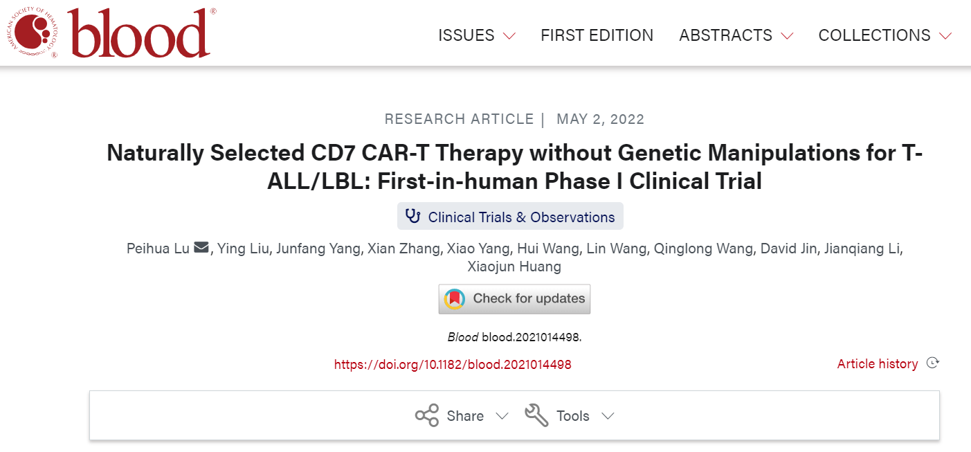Click the envelope icon beside Peihua Lu
The width and height of the screenshot is (971, 452).
pyautogui.click(x=201, y=248)
